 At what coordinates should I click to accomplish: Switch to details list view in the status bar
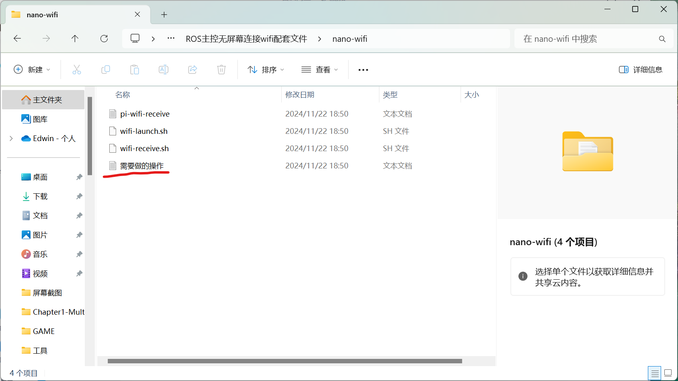coord(655,373)
